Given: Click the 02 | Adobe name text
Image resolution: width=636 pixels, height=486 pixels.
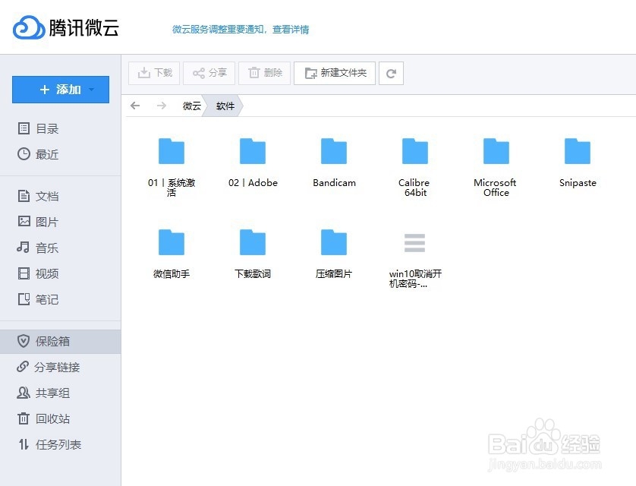Looking at the screenshot, I should click(x=253, y=183).
